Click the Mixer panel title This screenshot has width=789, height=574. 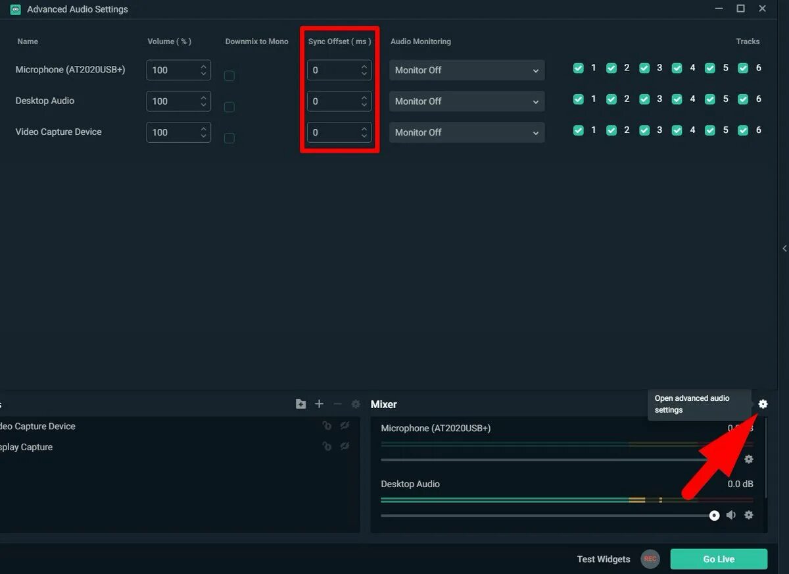384,404
